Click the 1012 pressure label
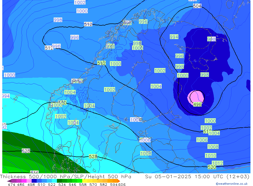The height and width of the screenshot is (186, 253). point(218,163)
